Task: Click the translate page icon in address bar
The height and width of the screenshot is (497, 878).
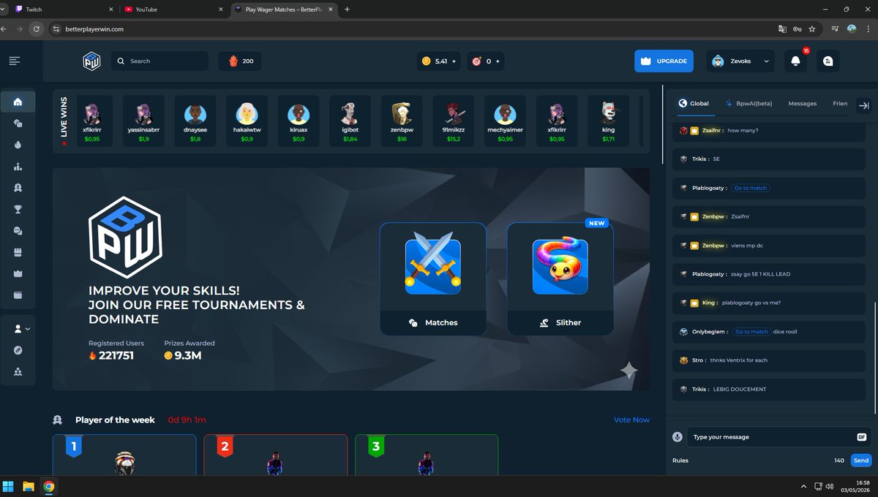Action: 782,29
